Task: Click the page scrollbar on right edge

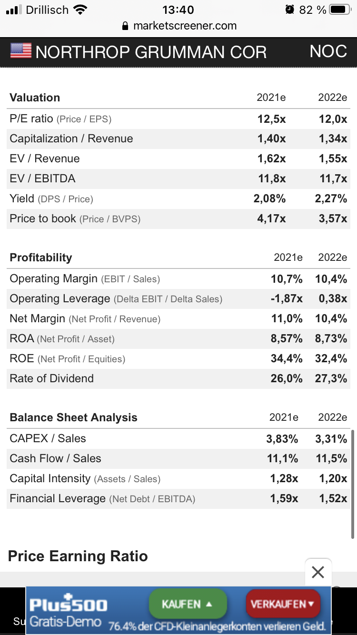Action: click(353, 484)
